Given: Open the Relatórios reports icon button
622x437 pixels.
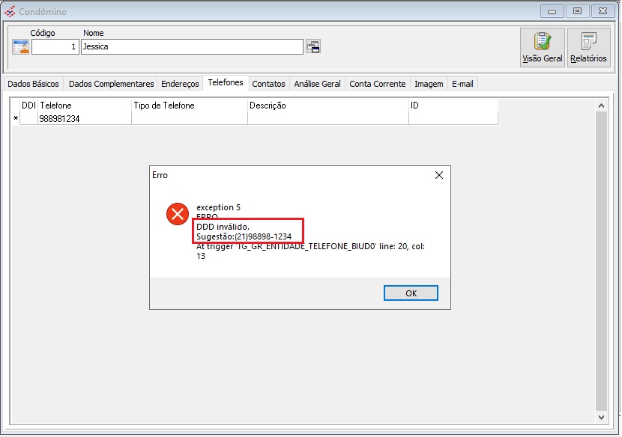Looking at the screenshot, I should coord(588,47).
